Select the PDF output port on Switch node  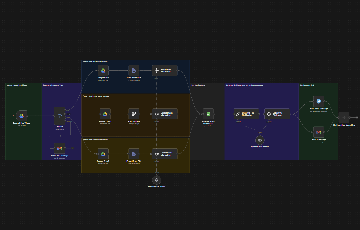pos(65,110)
